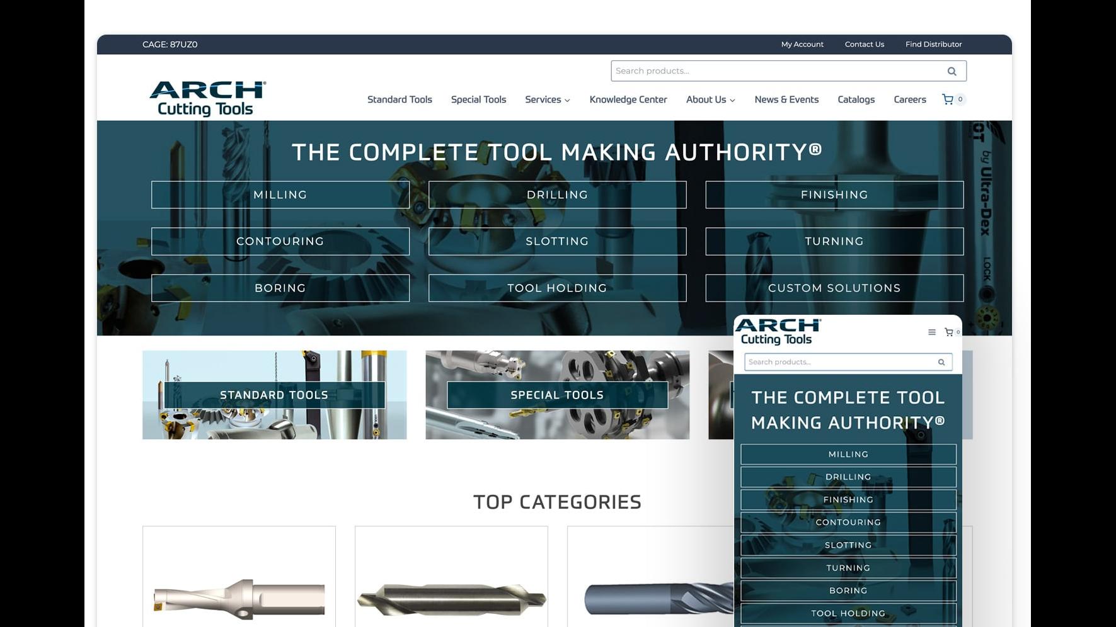
Task: Click the ARCH Cutting Tools desktop logo
Action: (207, 99)
